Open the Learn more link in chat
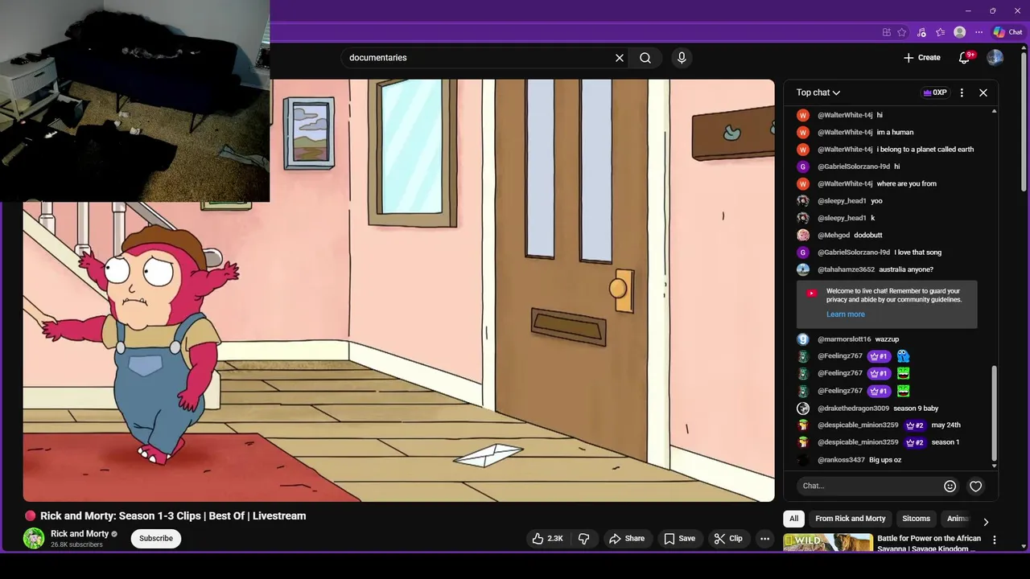This screenshot has height=579, width=1030. pyautogui.click(x=846, y=314)
